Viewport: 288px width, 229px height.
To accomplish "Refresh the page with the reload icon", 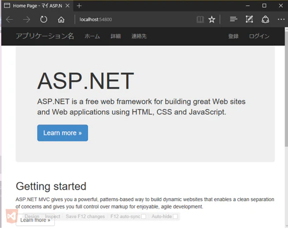I will (x=44, y=20).
